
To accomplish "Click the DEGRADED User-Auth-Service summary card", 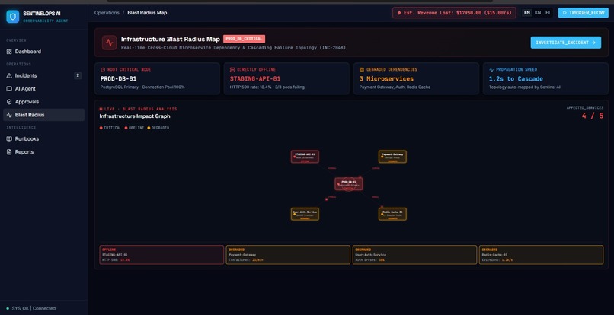I will click(x=414, y=255).
